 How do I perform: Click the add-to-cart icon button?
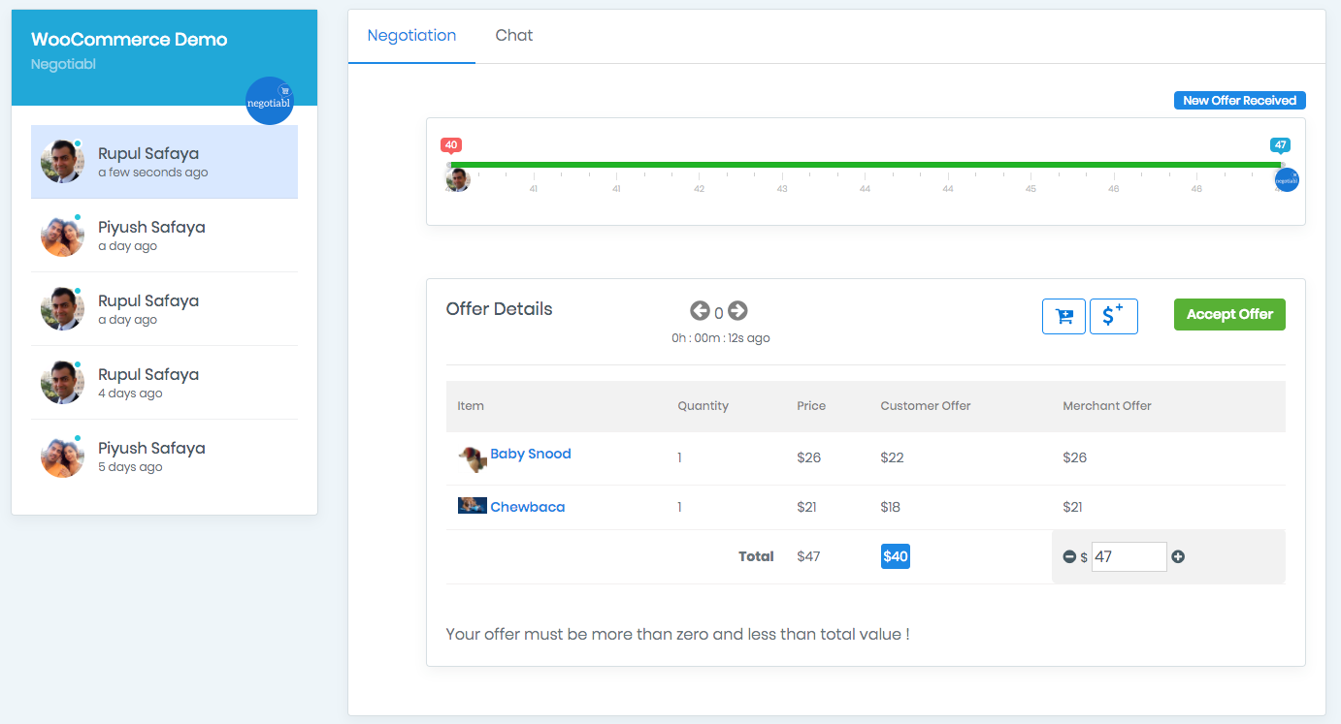[x=1063, y=316]
